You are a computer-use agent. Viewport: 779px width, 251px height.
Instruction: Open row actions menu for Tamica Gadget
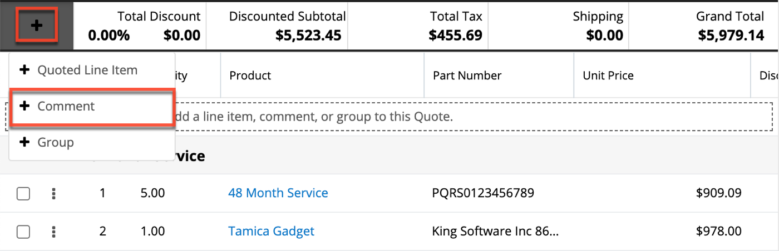[x=53, y=232]
